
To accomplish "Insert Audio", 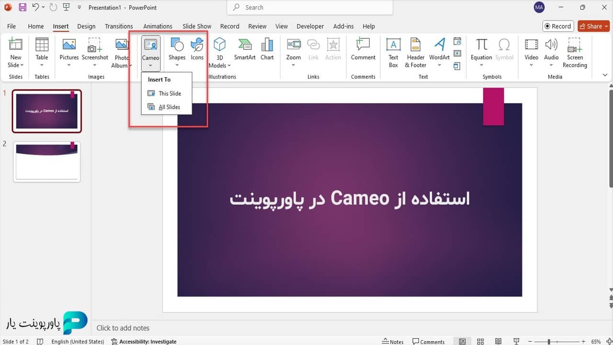I will pos(551,53).
